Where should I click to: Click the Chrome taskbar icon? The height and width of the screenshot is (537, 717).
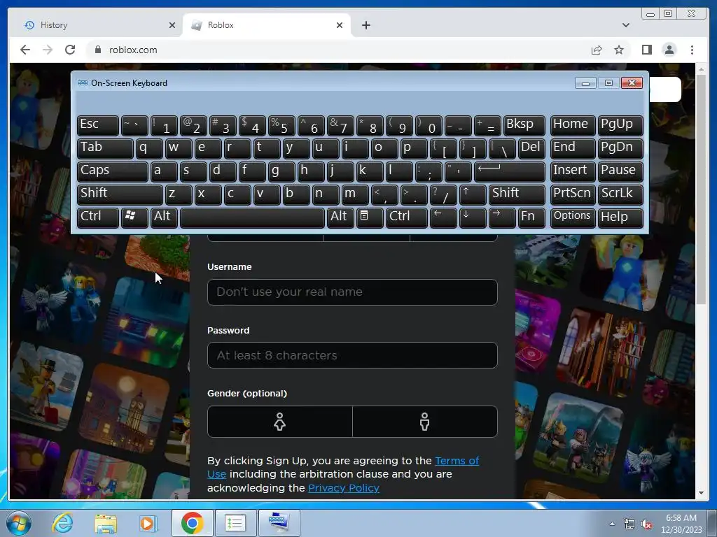click(192, 523)
